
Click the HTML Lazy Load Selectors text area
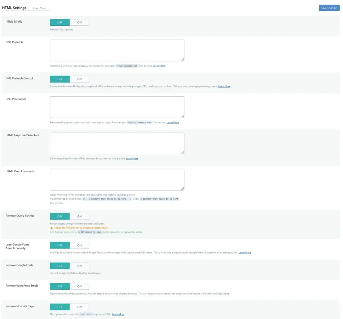(117, 143)
